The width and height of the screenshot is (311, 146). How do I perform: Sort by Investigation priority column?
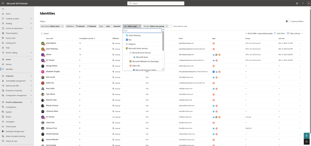[87, 39]
